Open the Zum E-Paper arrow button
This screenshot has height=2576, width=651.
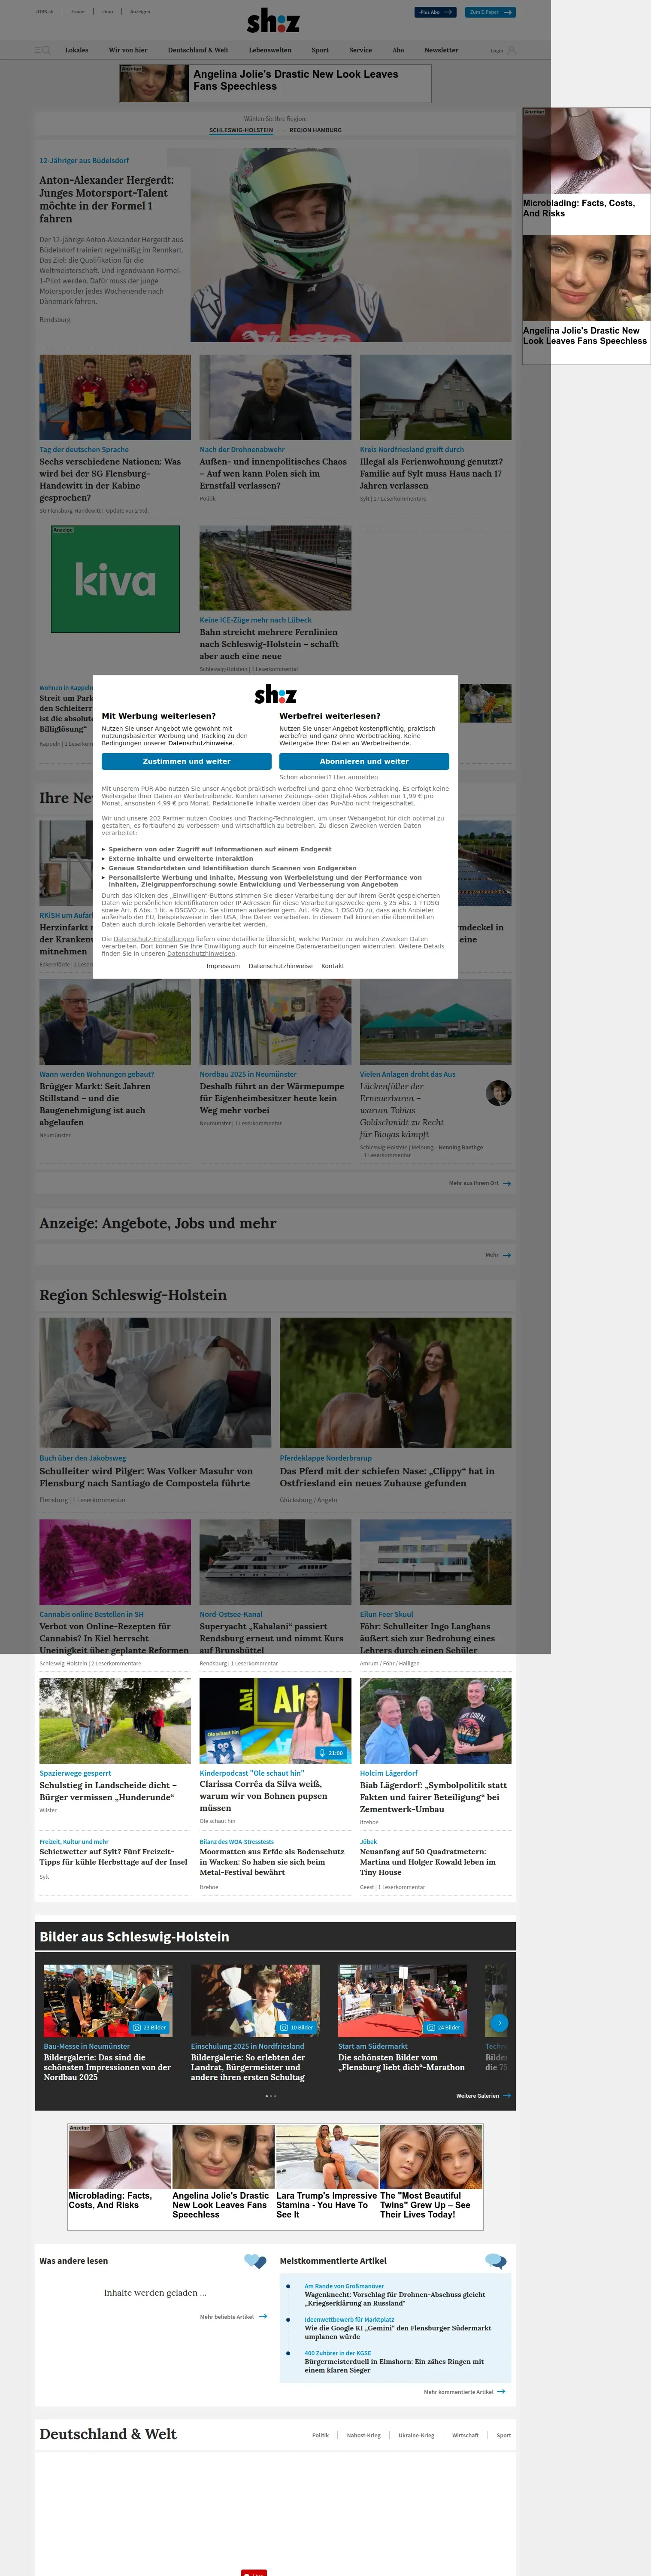(490, 12)
